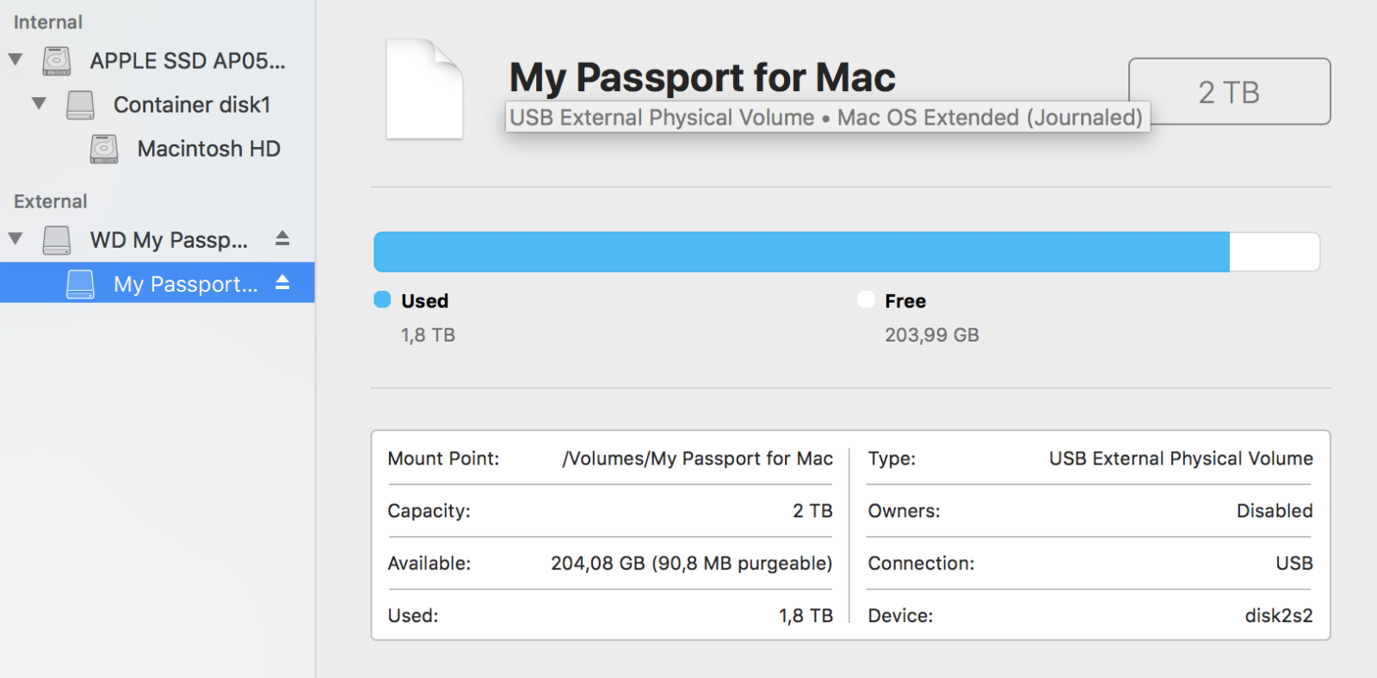1377x678 pixels.
Task: Click the white Free legend dot
Action: 866,299
